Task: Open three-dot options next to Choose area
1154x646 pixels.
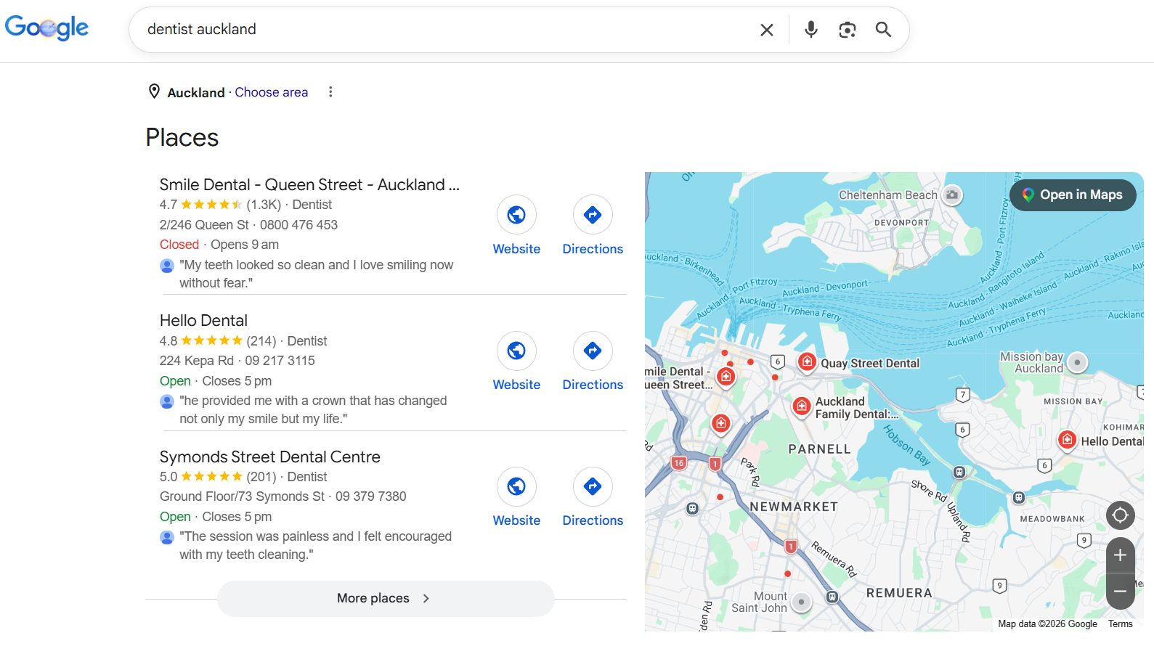Action: pyautogui.click(x=330, y=91)
